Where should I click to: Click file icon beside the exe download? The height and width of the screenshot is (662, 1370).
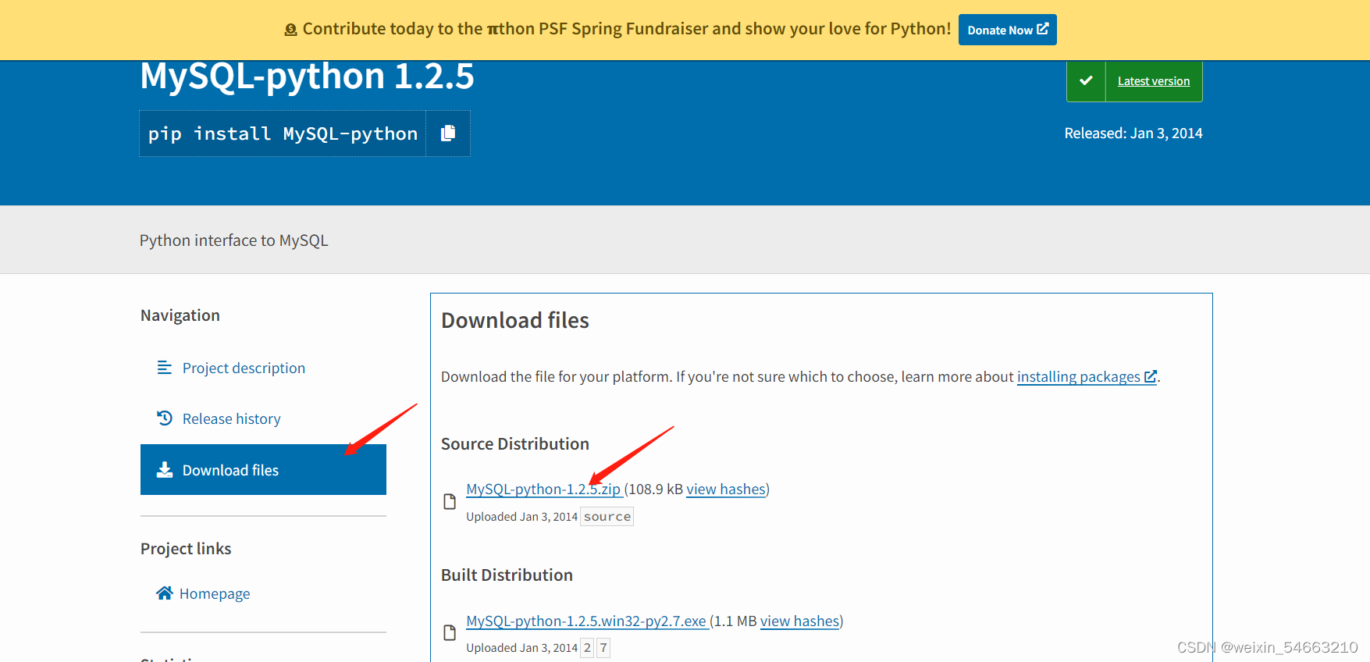pos(450,632)
